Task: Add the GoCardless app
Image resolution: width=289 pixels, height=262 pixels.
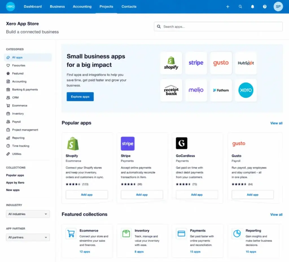Action: [197, 194]
